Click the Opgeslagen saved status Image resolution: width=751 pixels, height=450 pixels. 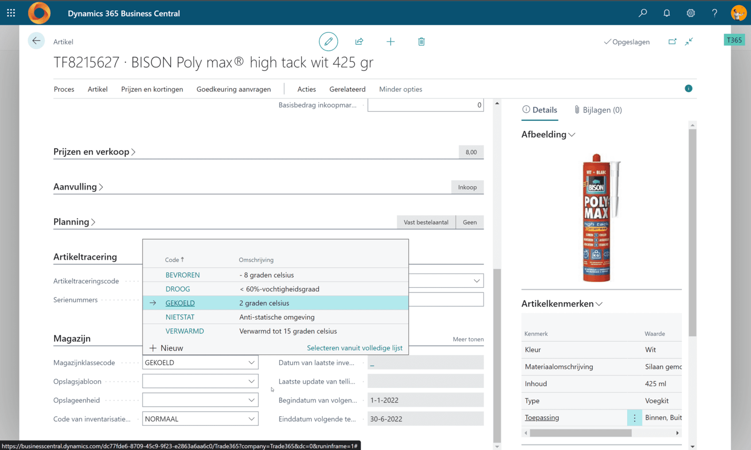[x=627, y=42]
